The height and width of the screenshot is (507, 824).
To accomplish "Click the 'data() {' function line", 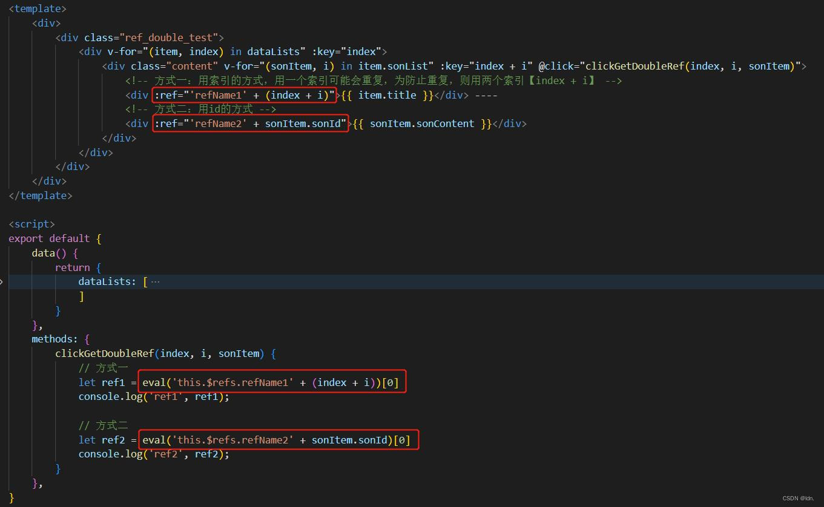I will 55,253.
